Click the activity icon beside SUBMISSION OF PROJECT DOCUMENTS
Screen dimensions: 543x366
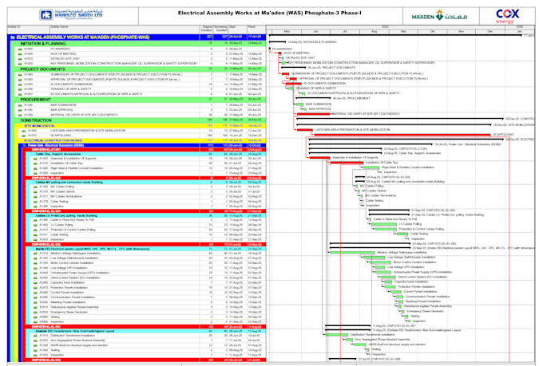pyautogui.click(x=20, y=74)
